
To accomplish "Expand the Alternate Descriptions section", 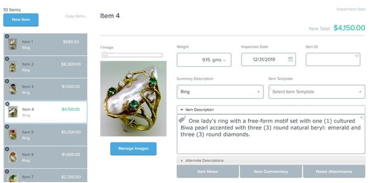I will click(182, 161).
